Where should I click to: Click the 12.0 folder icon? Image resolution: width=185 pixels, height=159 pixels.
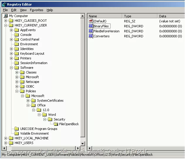39,110
